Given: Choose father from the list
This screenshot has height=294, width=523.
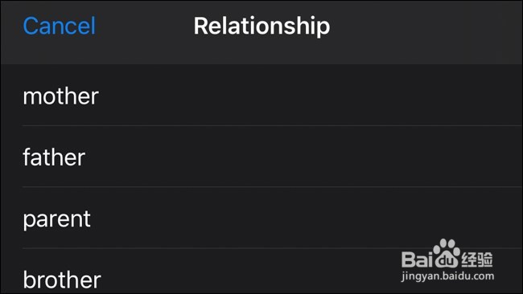Looking at the screenshot, I should tap(261, 157).
